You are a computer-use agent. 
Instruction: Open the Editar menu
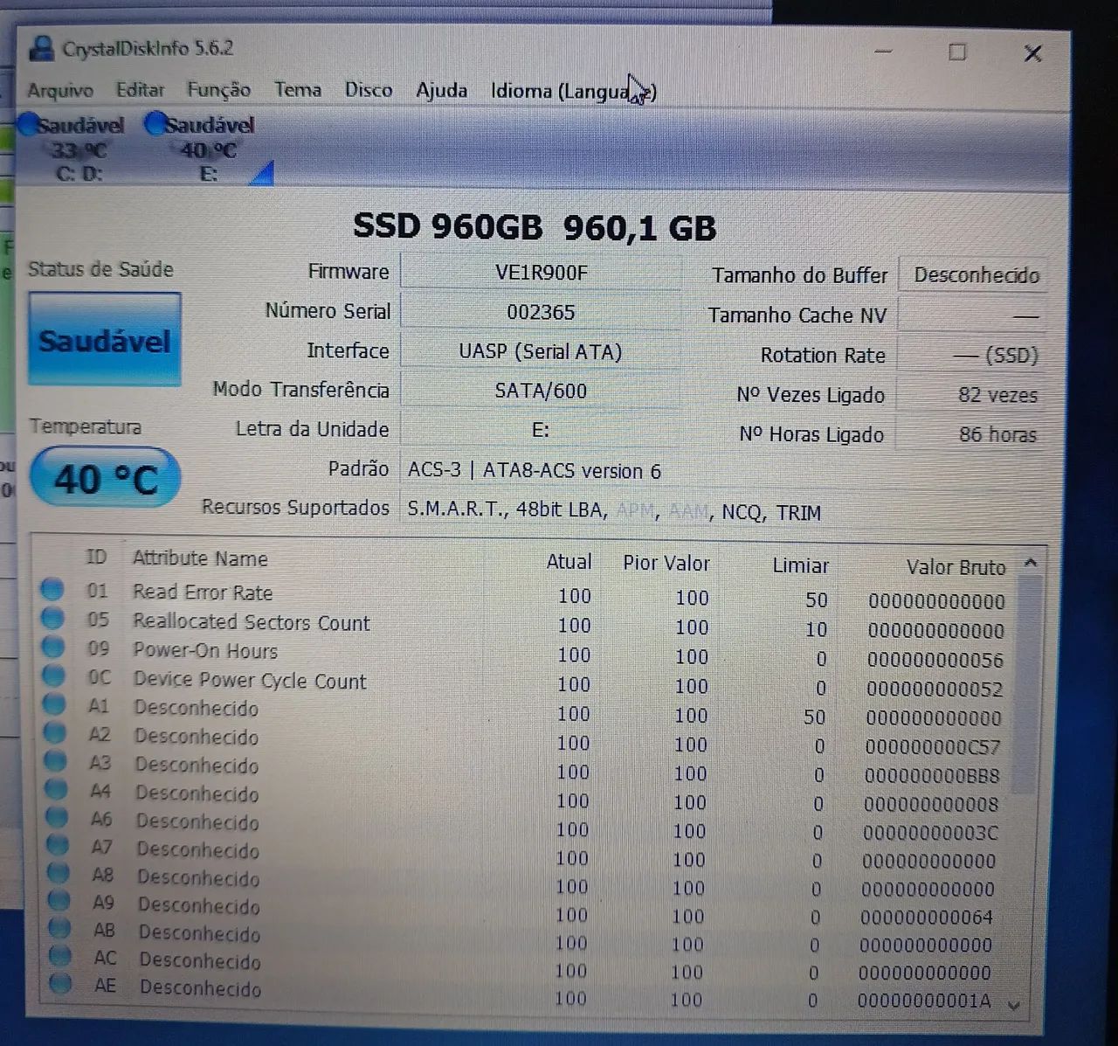pyautogui.click(x=140, y=90)
